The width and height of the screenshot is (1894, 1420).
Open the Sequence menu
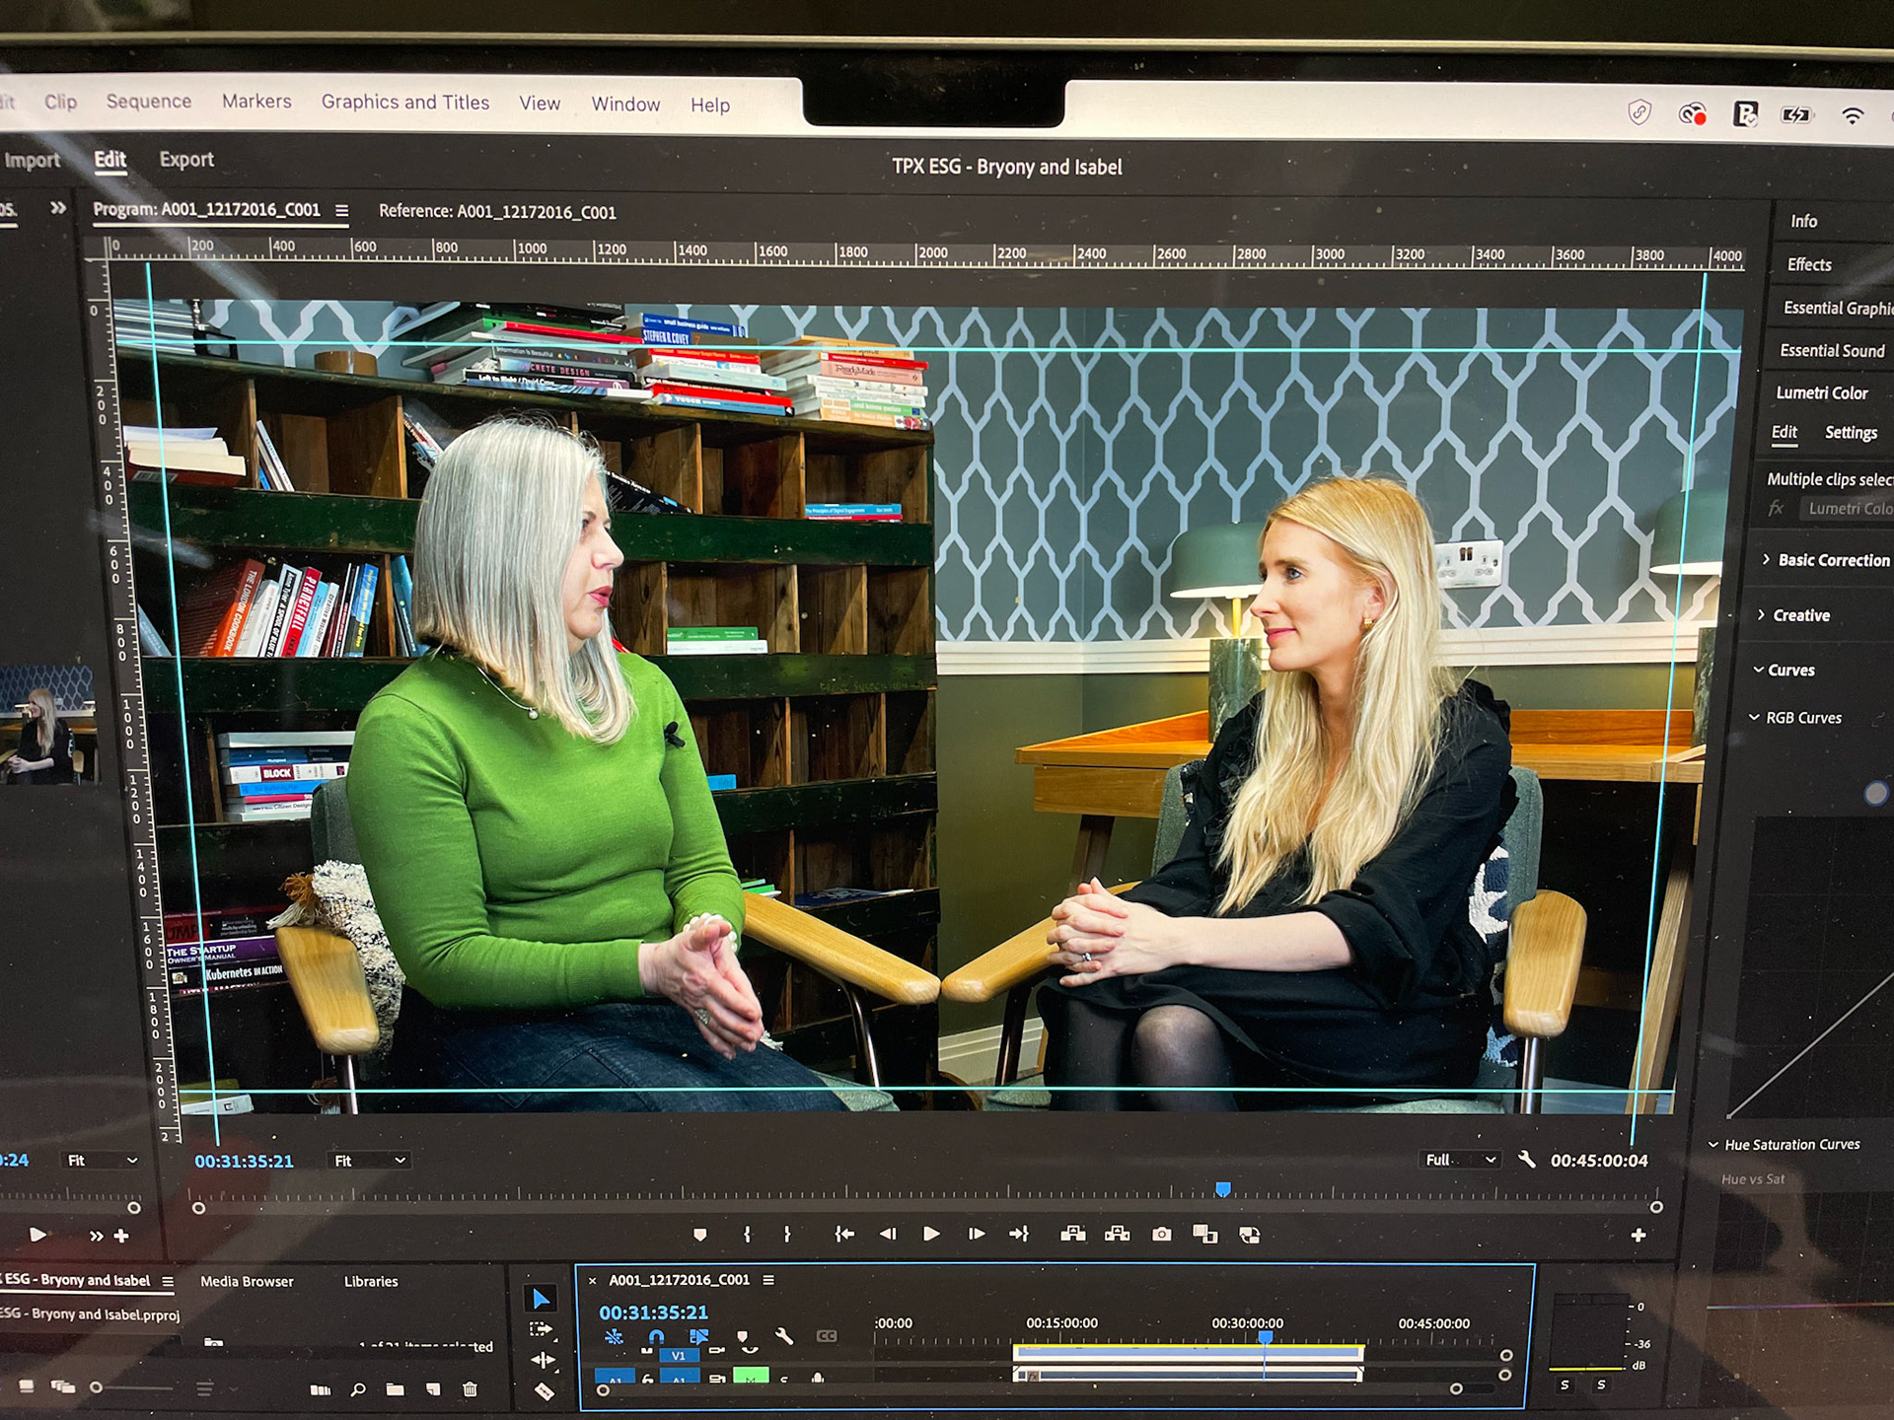(149, 102)
